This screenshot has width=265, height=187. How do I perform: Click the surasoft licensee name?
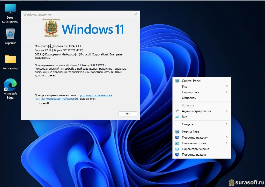pyautogui.click(x=44, y=103)
